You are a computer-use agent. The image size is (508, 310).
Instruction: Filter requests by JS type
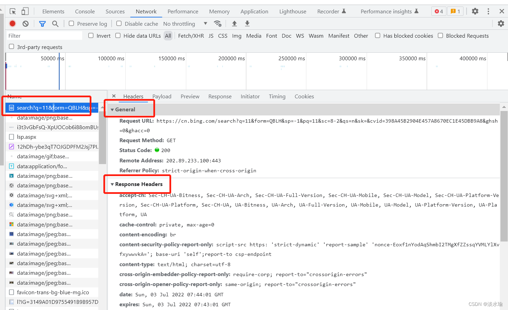[x=211, y=36]
